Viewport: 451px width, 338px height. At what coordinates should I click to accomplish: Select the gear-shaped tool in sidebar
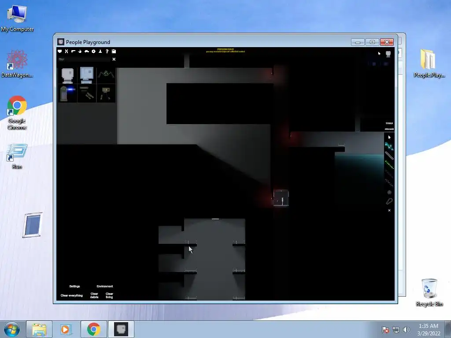tap(389, 192)
